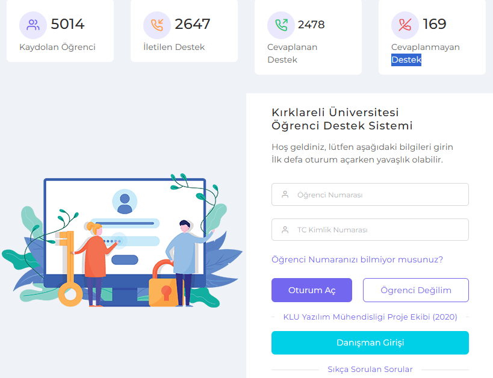Screen dimensions: 493x378
Task: Click the registered students people icon
Action: 33,25
